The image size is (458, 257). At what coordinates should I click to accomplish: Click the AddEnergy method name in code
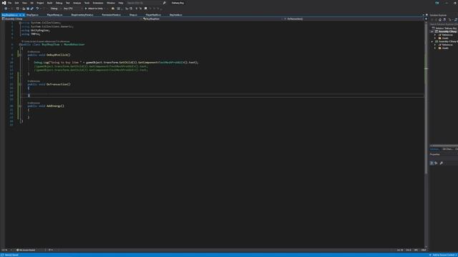55,106
